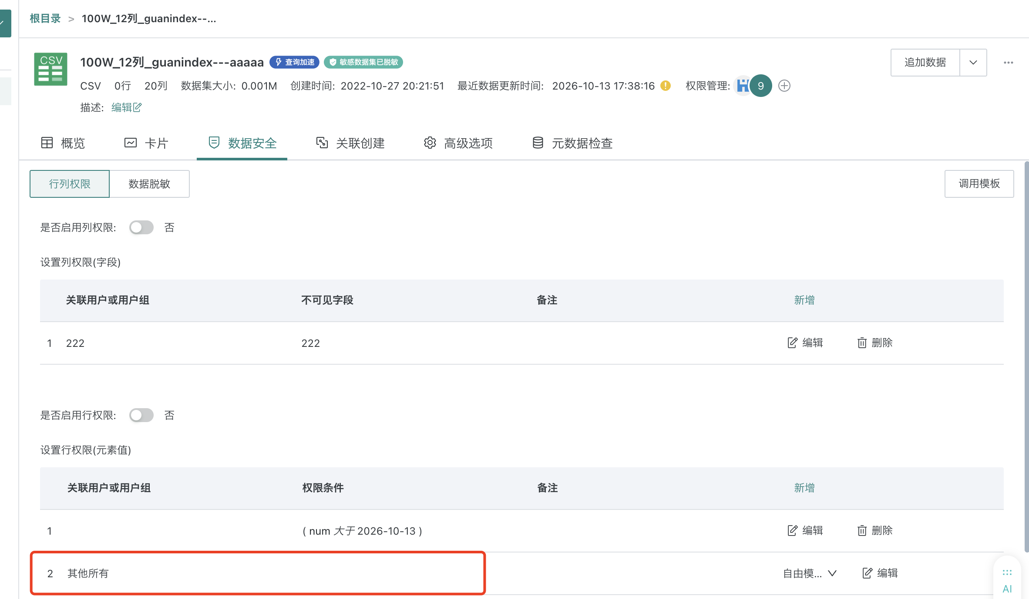Open the AI assistant floating button
Viewport: 1029px width, 599px height.
click(x=1007, y=581)
